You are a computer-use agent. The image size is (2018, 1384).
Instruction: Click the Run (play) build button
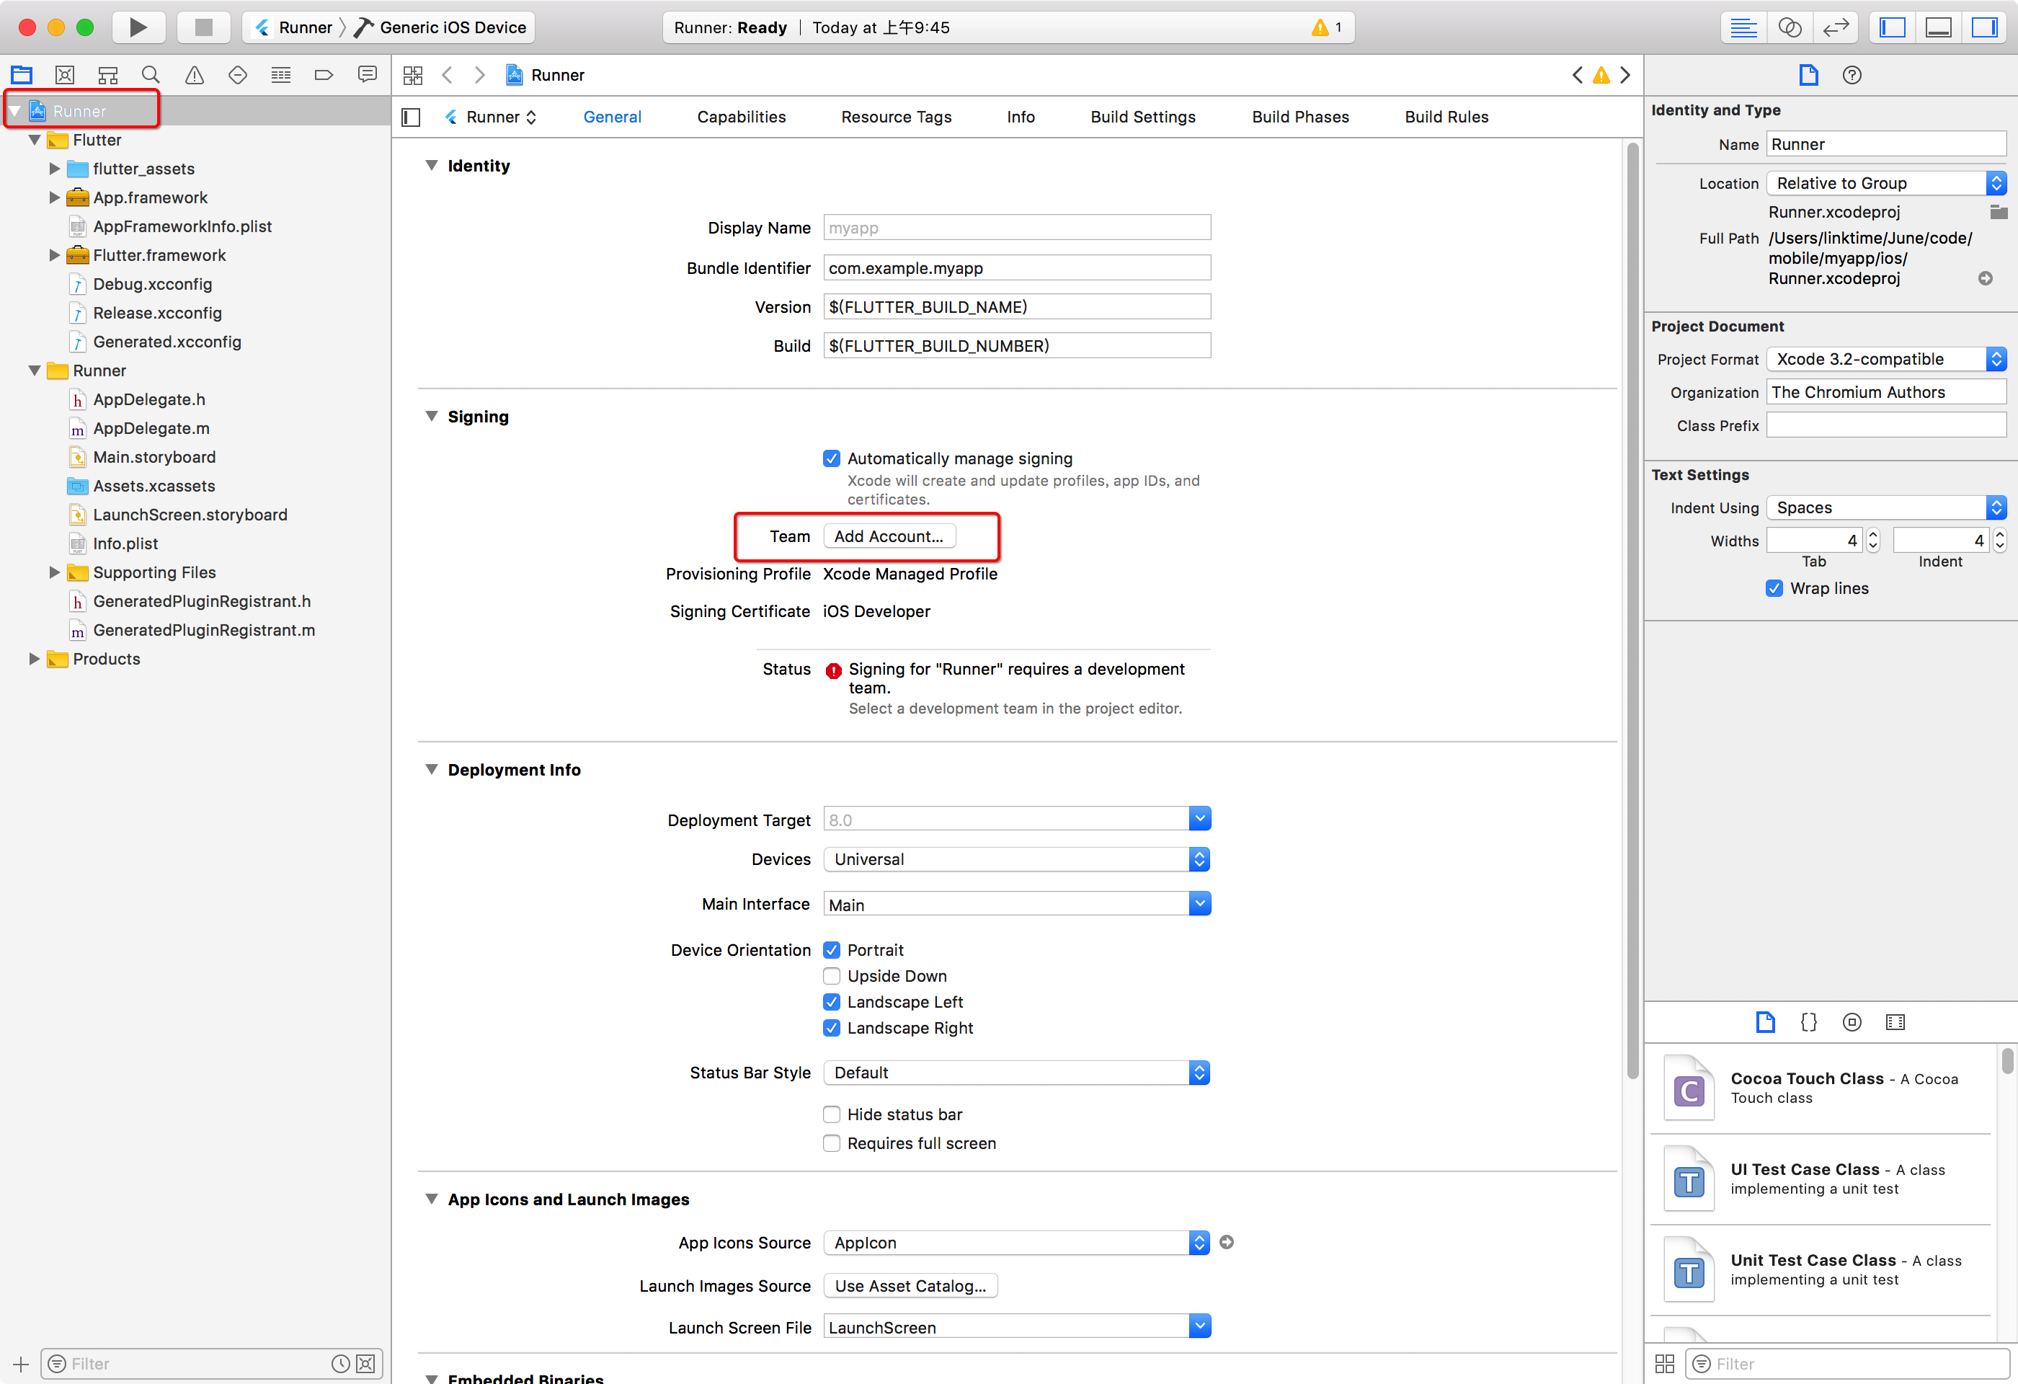[138, 27]
